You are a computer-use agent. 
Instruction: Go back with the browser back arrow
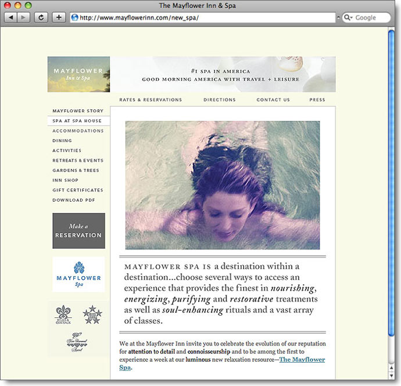click(x=10, y=17)
